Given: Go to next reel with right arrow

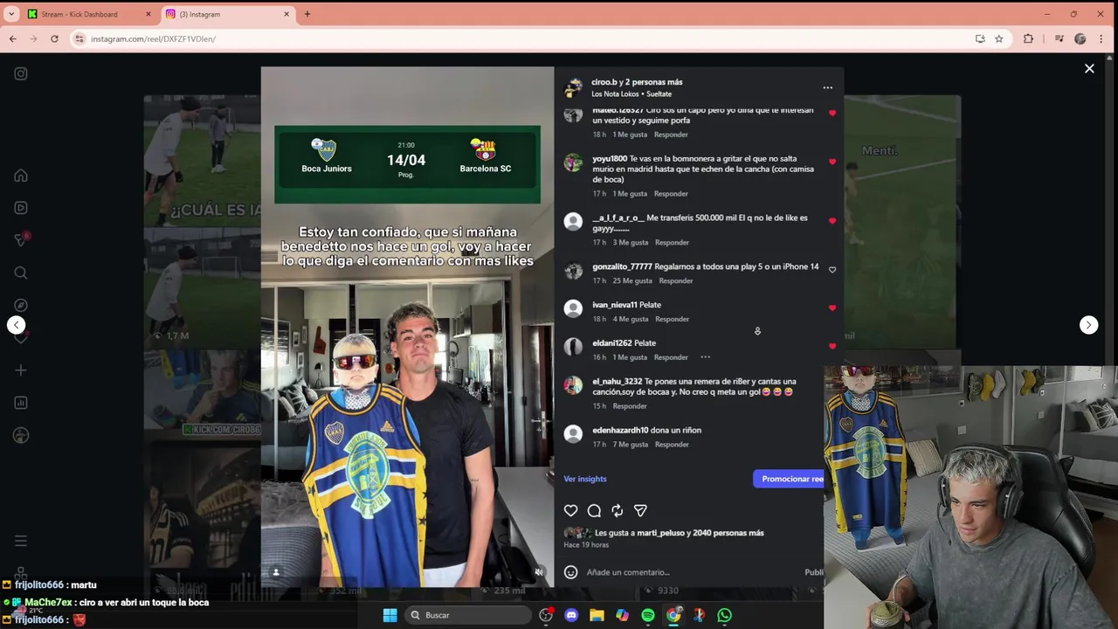Looking at the screenshot, I should (1088, 325).
